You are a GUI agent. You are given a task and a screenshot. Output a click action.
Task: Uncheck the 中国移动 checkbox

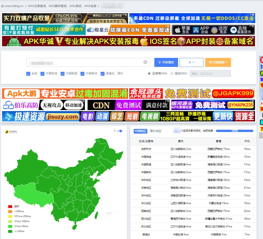pyautogui.click(x=83, y=74)
